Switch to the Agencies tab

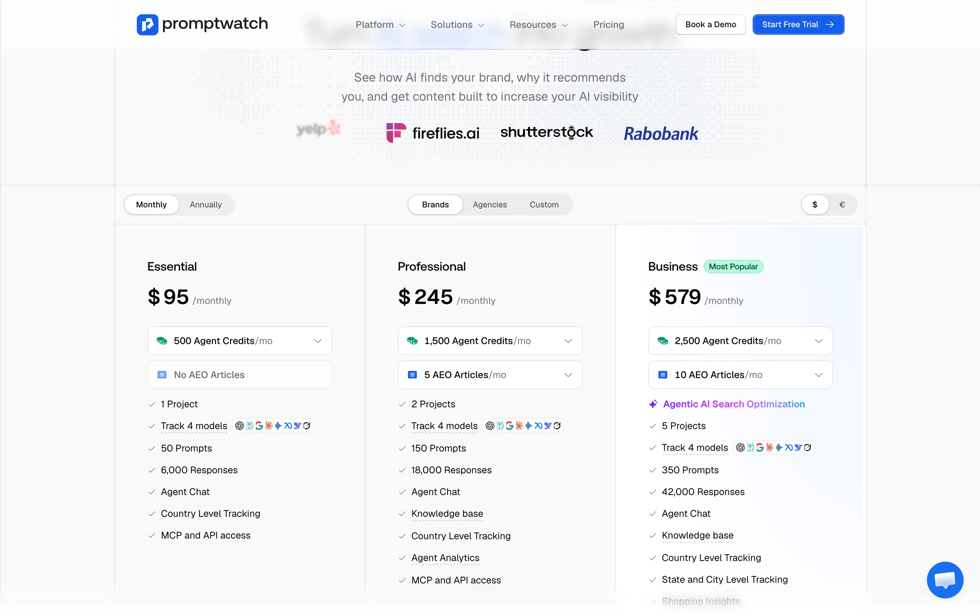pyautogui.click(x=490, y=204)
